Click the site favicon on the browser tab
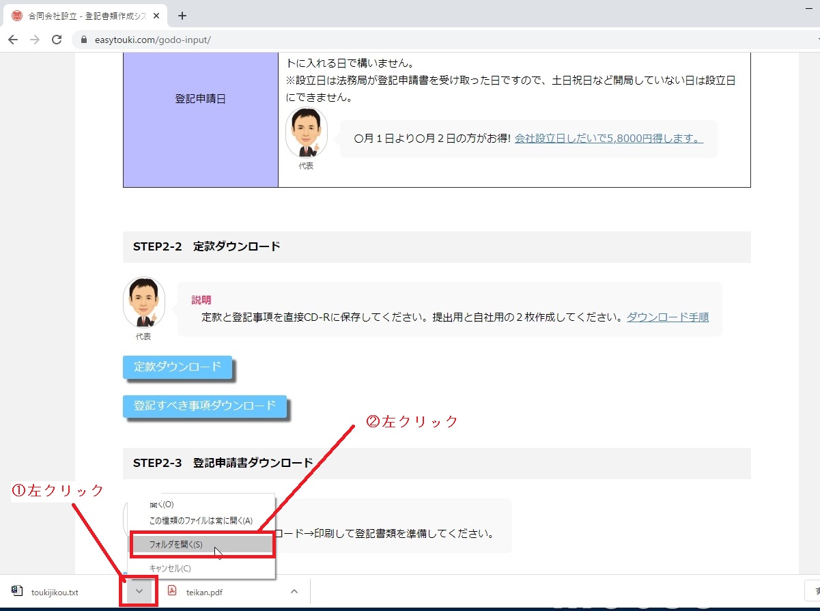Viewport: 820px width, 611px height. point(17,16)
